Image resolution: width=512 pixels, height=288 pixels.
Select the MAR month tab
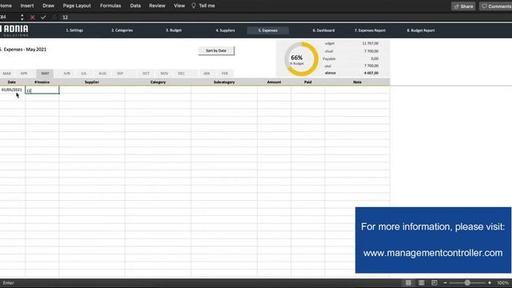[7, 74]
